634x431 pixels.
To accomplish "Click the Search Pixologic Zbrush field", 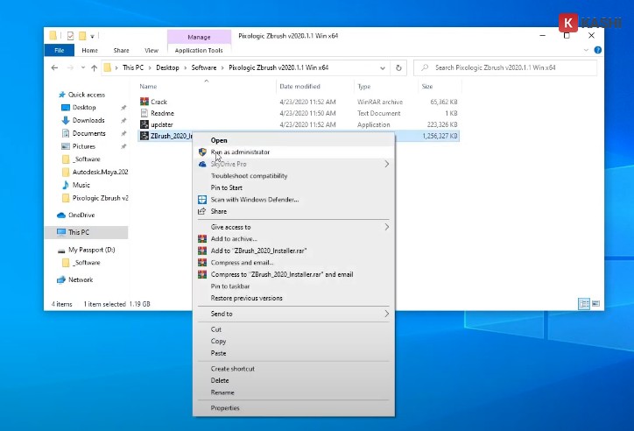I will click(x=505, y=68).
